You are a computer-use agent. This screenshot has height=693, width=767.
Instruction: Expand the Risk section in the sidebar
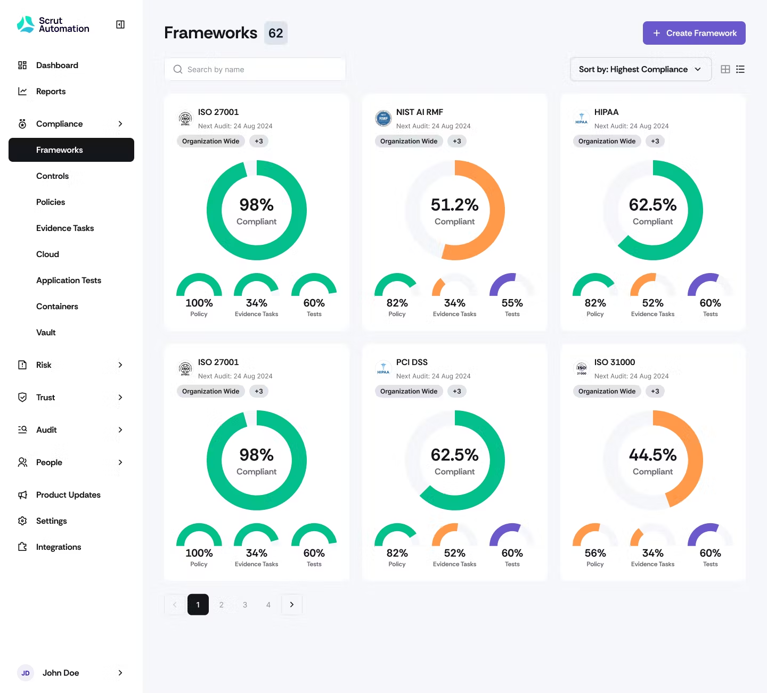(120, 365)
